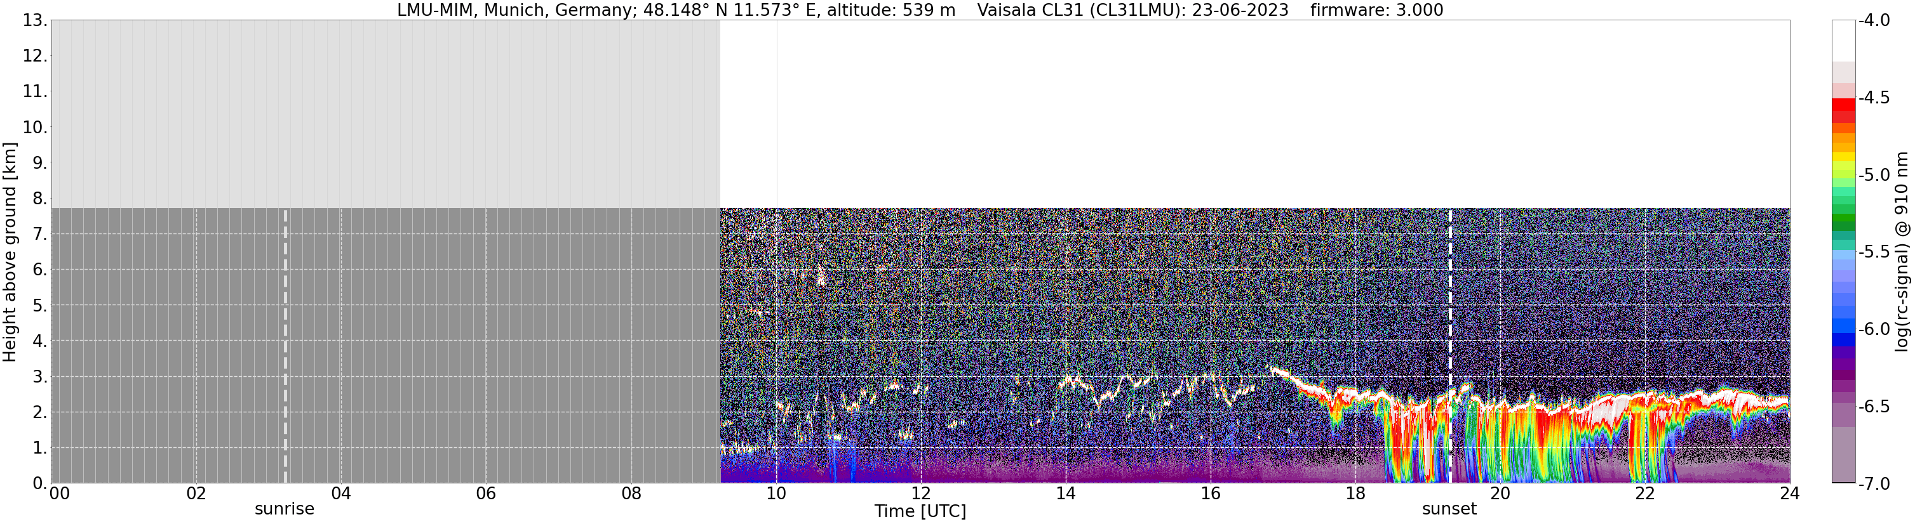Click the x-axis tick label '16'

pyautogui.click(x=1211, y=494)
